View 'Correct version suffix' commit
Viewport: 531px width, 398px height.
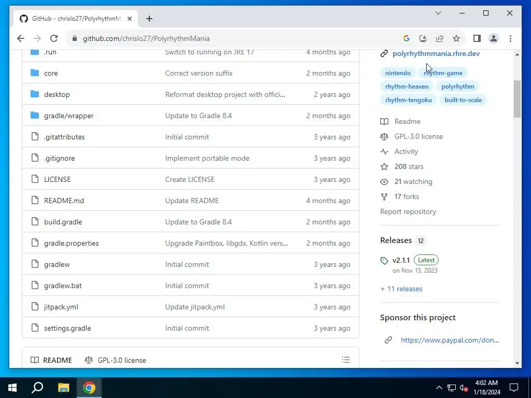199,73
